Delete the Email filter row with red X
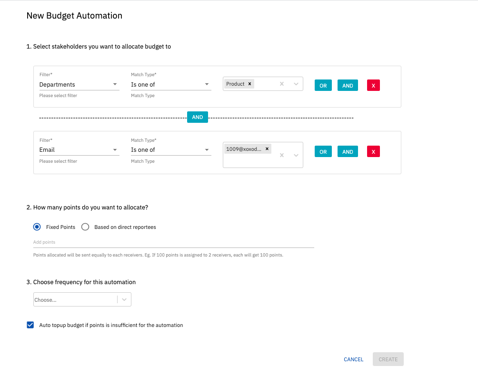This screenshot has height=376, width=478. 373,151
